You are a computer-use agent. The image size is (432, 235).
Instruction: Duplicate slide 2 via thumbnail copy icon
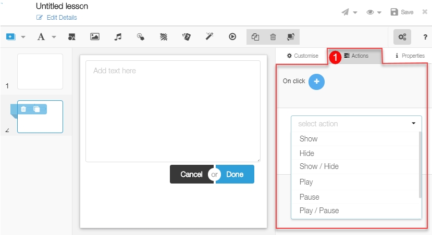[x=36, y=109]
